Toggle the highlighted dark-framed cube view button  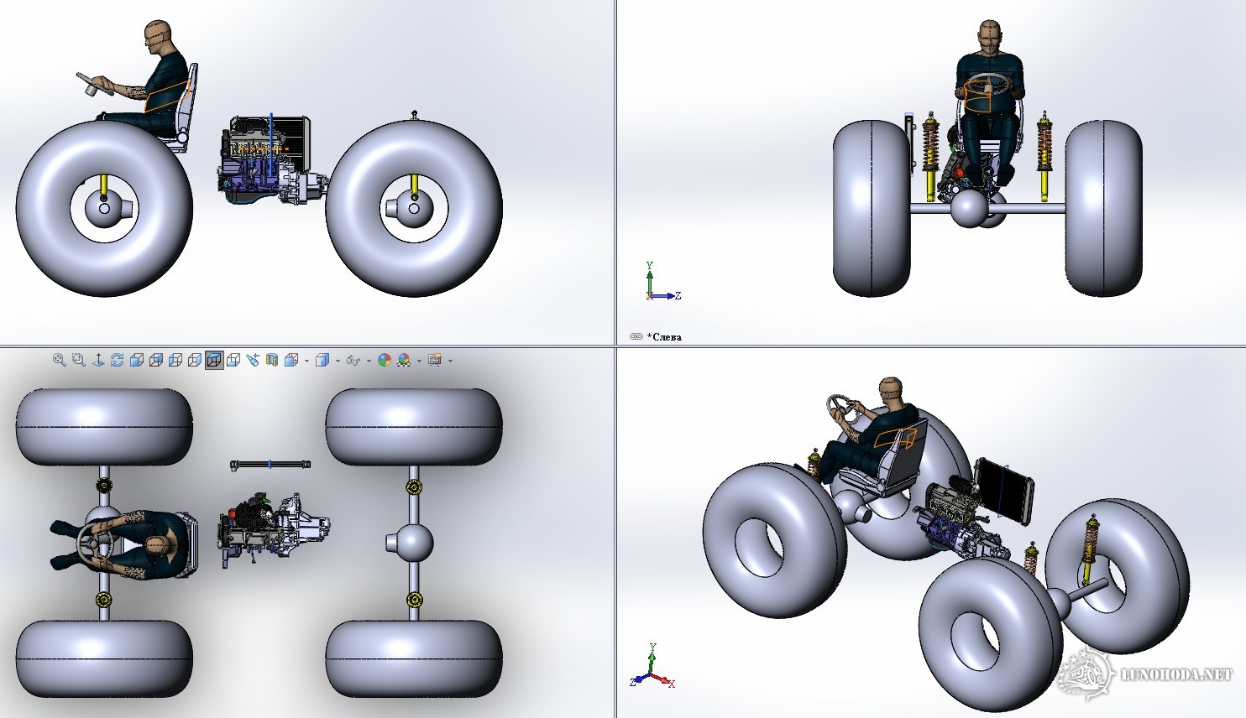click(x=214, y=360)
